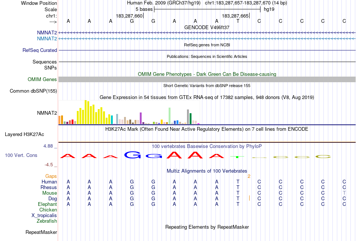Click the OMIM Genes track label
356x241 pixels.
click(42, 80)
